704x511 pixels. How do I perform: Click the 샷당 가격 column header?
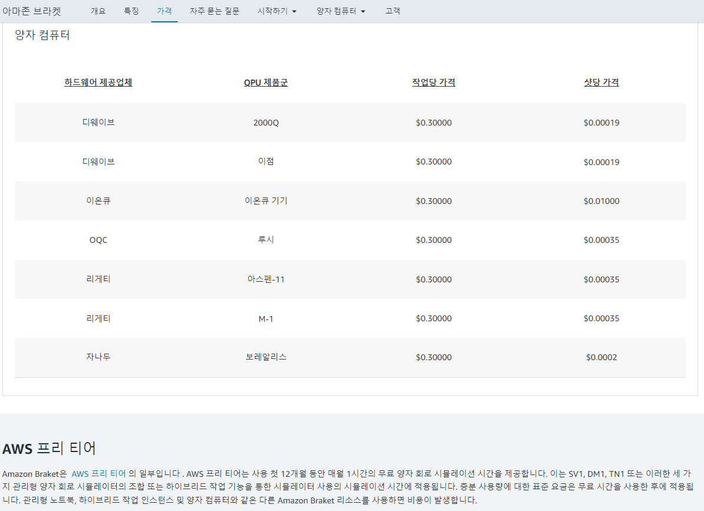pyautogui.click(x=601, y=82)
